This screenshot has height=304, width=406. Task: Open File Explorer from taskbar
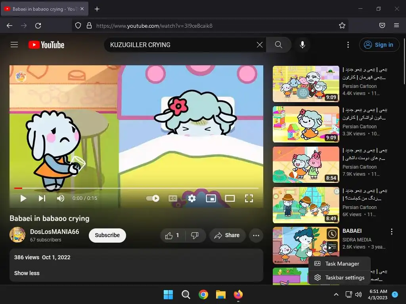pos(221,294)
